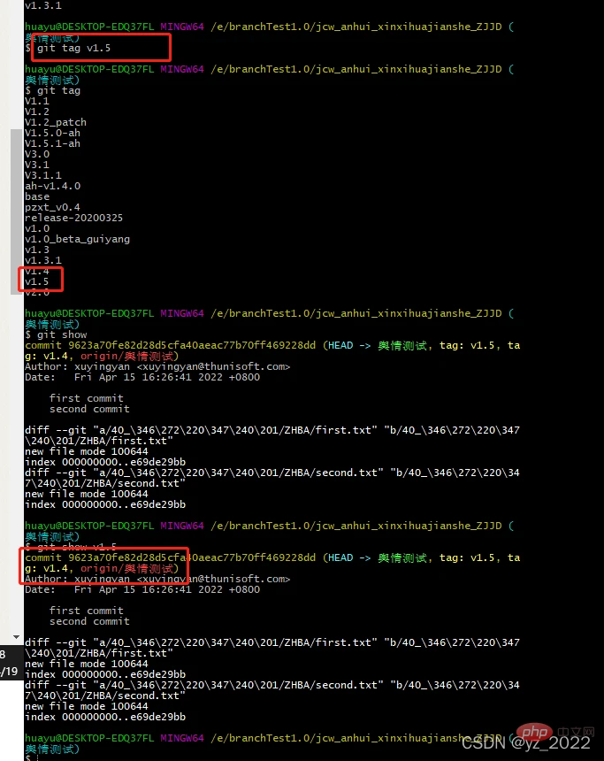Select the release-20200325 tag entry
Image resolution: width=604 pixels, height=761 pixels.
pyautogui.click(x=73, y=218)
